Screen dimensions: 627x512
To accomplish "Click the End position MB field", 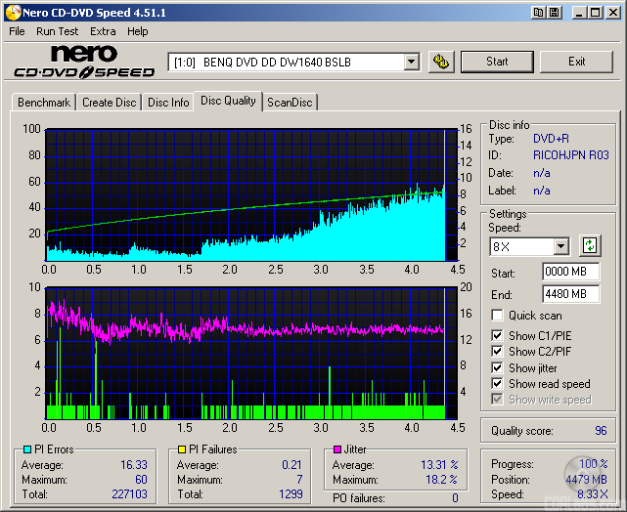I will tap(570, 294).
